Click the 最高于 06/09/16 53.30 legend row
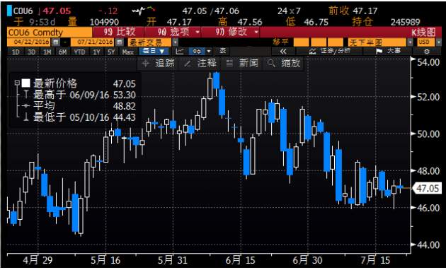 coord(84,95)
